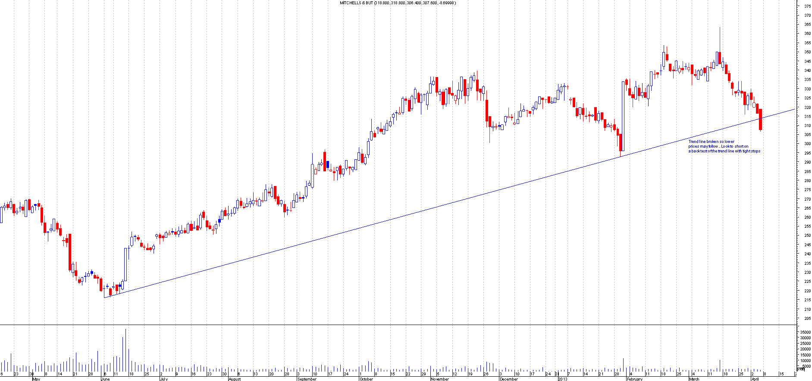Click the right end of the blue trendline
Screen dimensions: 812x381
(794, 109)
